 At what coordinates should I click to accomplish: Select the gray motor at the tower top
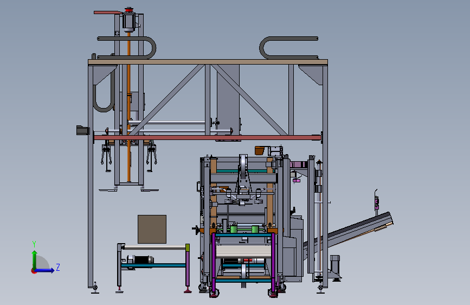click(129, 21)
